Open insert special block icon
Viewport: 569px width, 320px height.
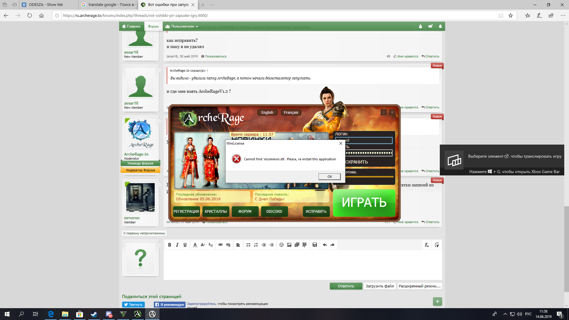click(x=305, y=245)
